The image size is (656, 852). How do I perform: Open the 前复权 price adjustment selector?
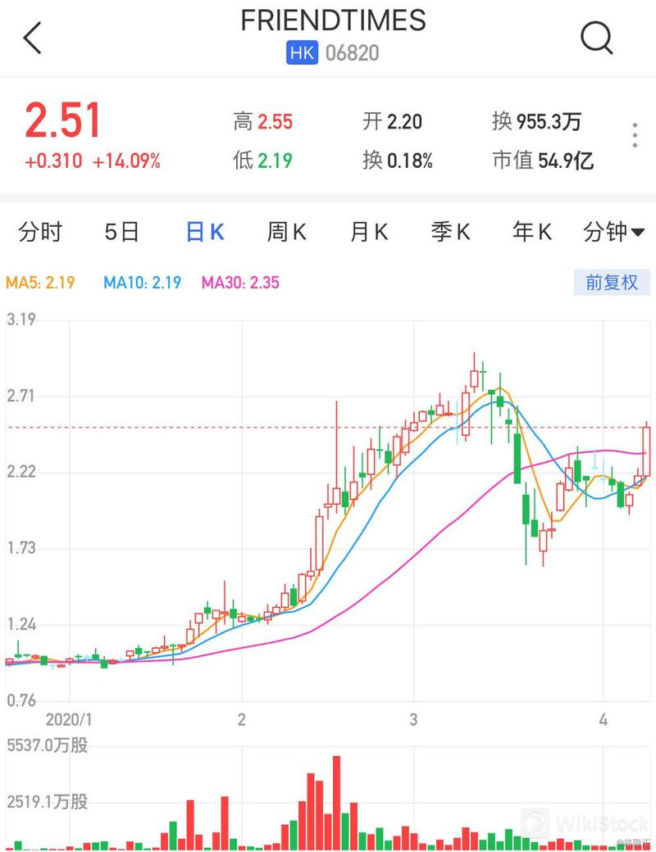tap(611, 283)
